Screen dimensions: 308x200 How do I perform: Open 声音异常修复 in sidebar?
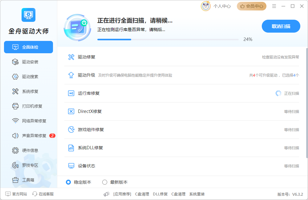point(28,136)
